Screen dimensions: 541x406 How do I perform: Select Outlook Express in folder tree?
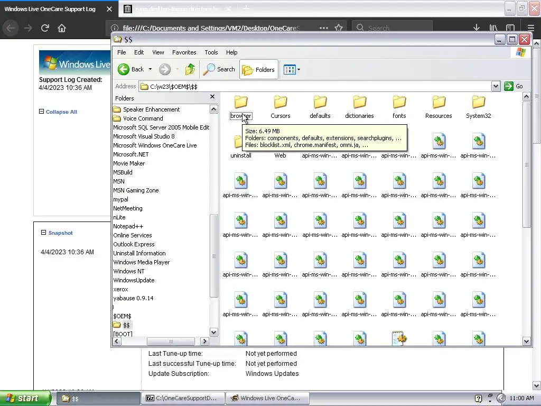coord(134,244)
